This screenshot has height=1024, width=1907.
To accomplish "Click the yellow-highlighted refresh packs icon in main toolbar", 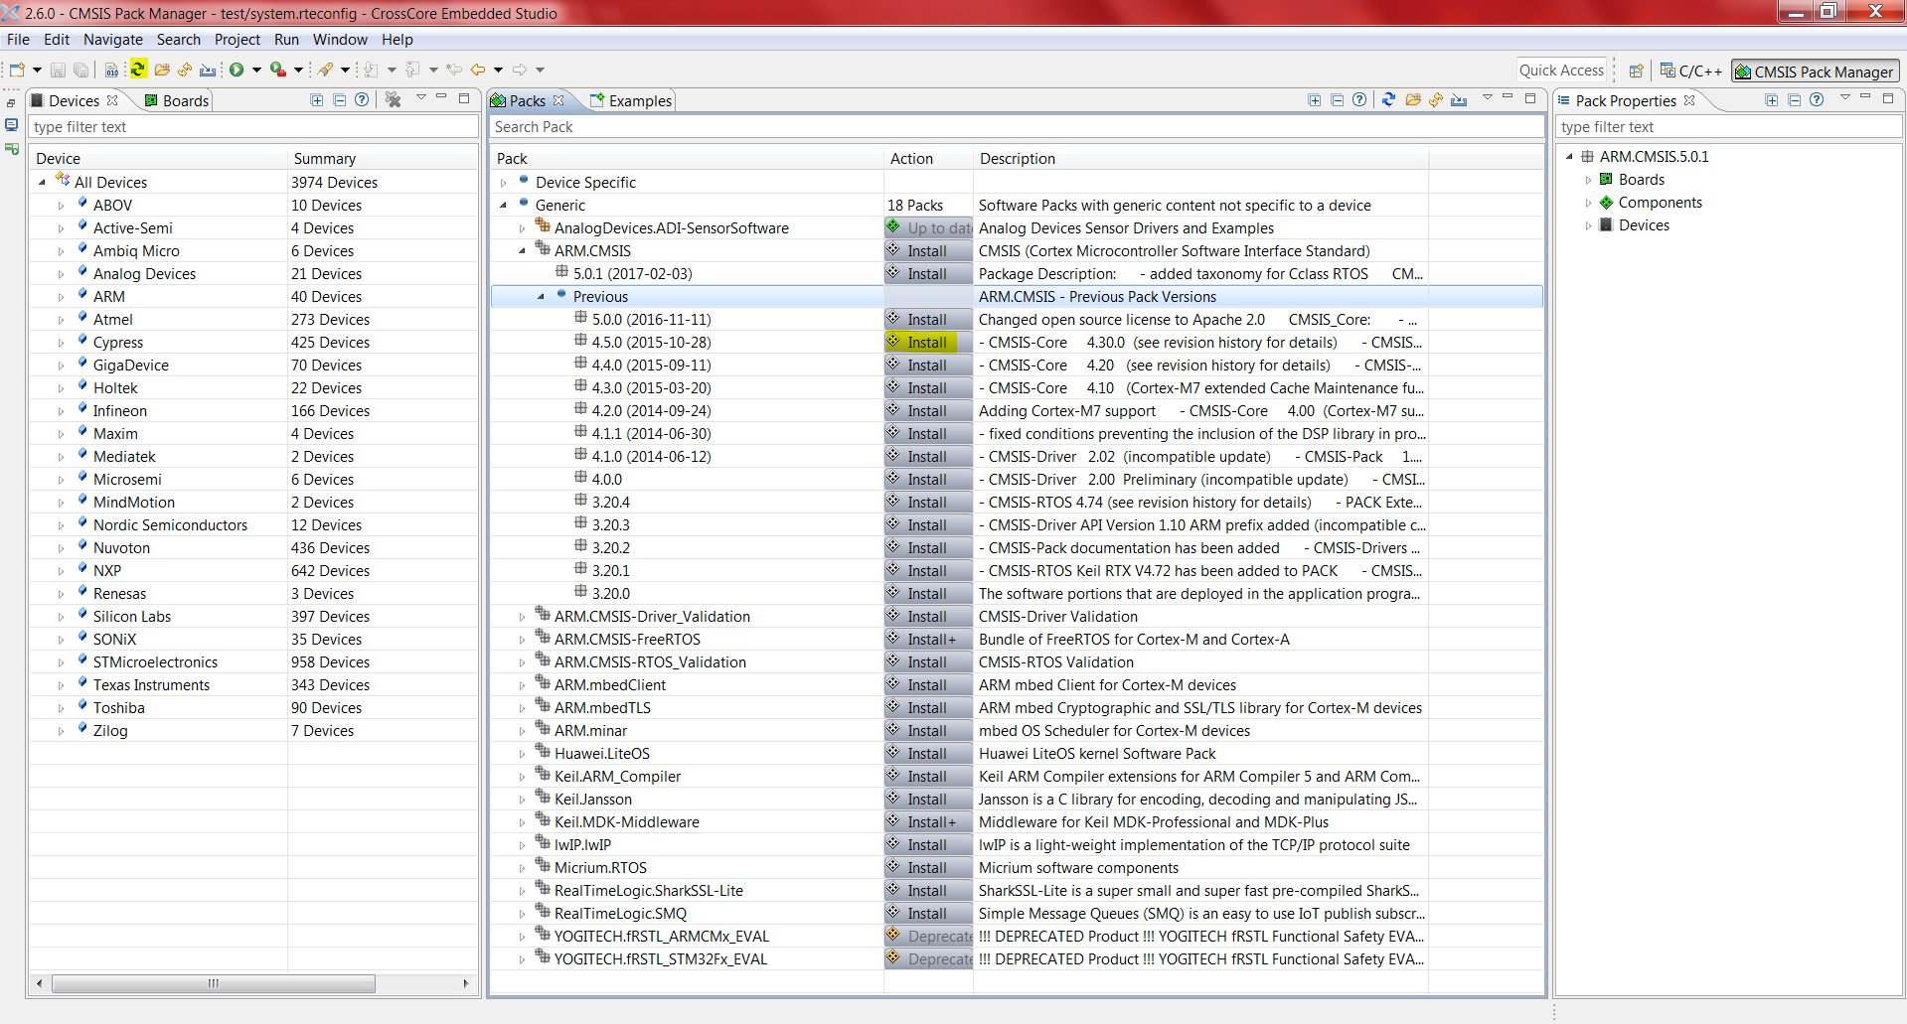I will click(138, 69).
